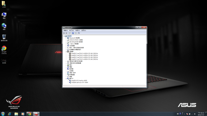Select the Network desktop icon
207x116 pixels.
(4, 26)
